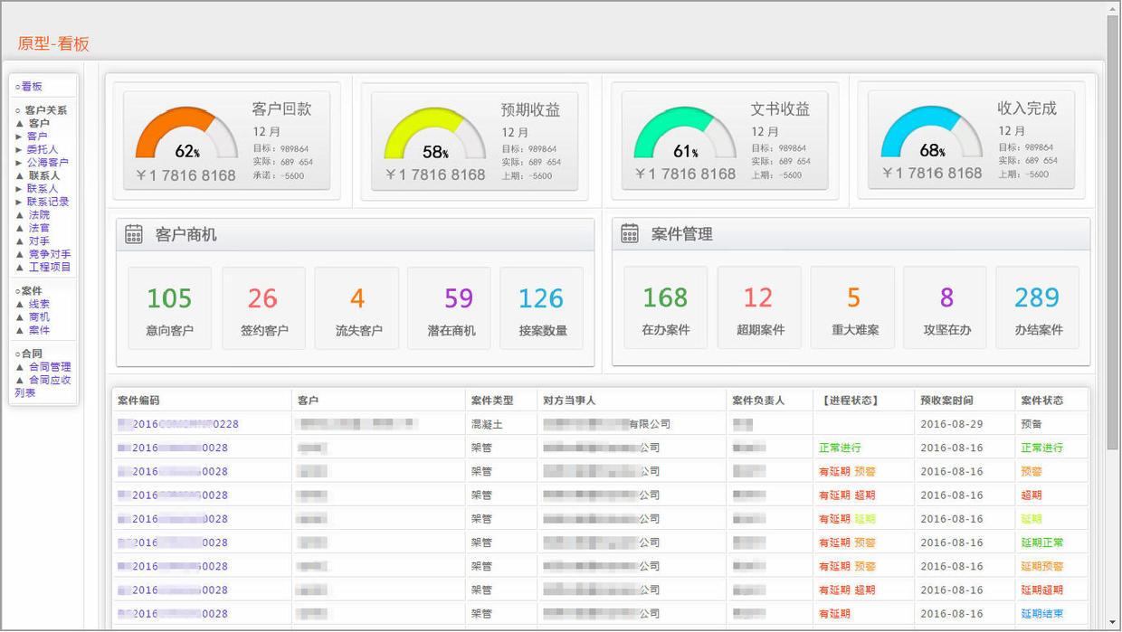Open the case code link ending 0228
This screenshot has height=632, width=1122.
tap(178, 424)
